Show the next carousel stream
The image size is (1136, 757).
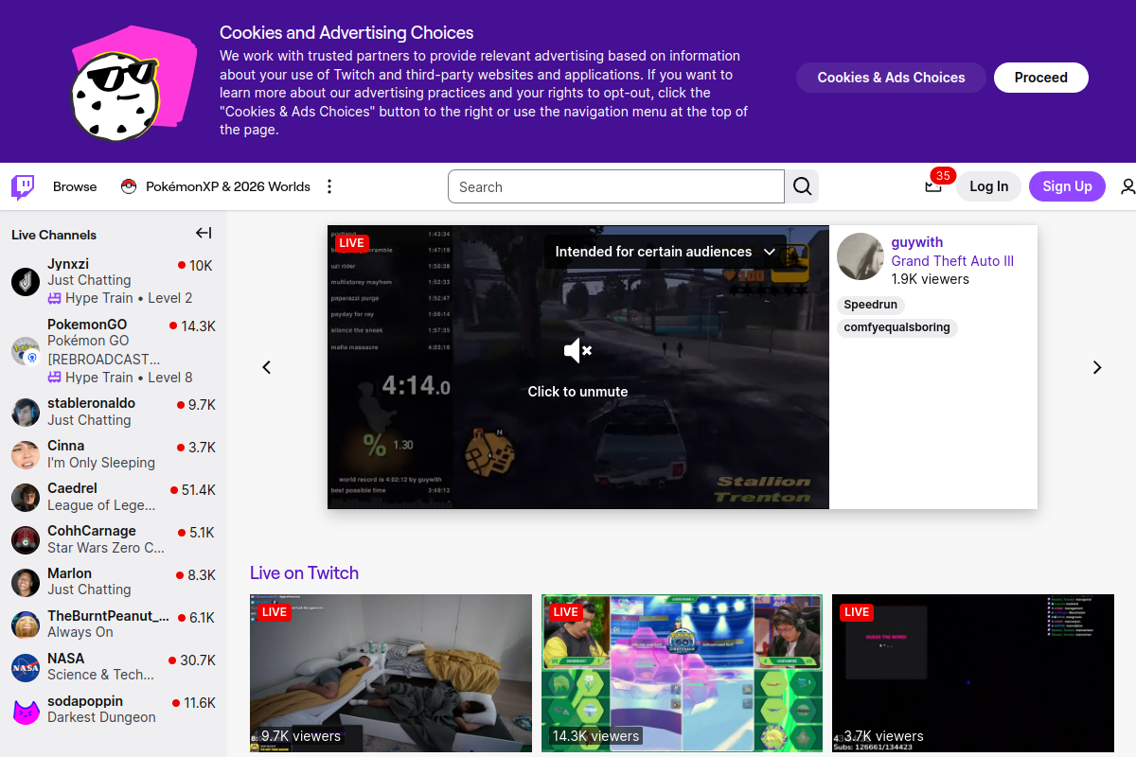[1097, 367]
